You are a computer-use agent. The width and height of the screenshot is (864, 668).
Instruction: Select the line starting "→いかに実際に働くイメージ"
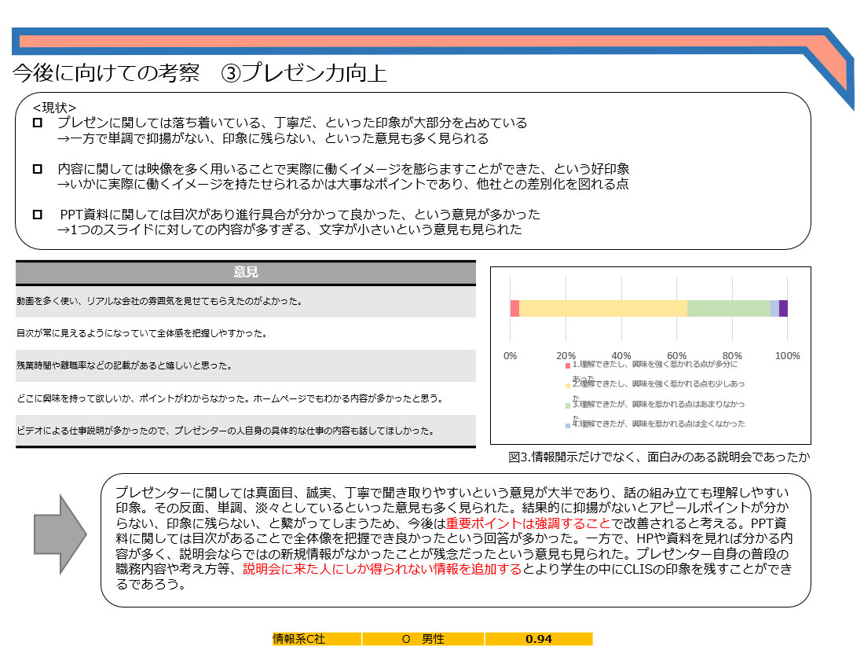[342, 184]
